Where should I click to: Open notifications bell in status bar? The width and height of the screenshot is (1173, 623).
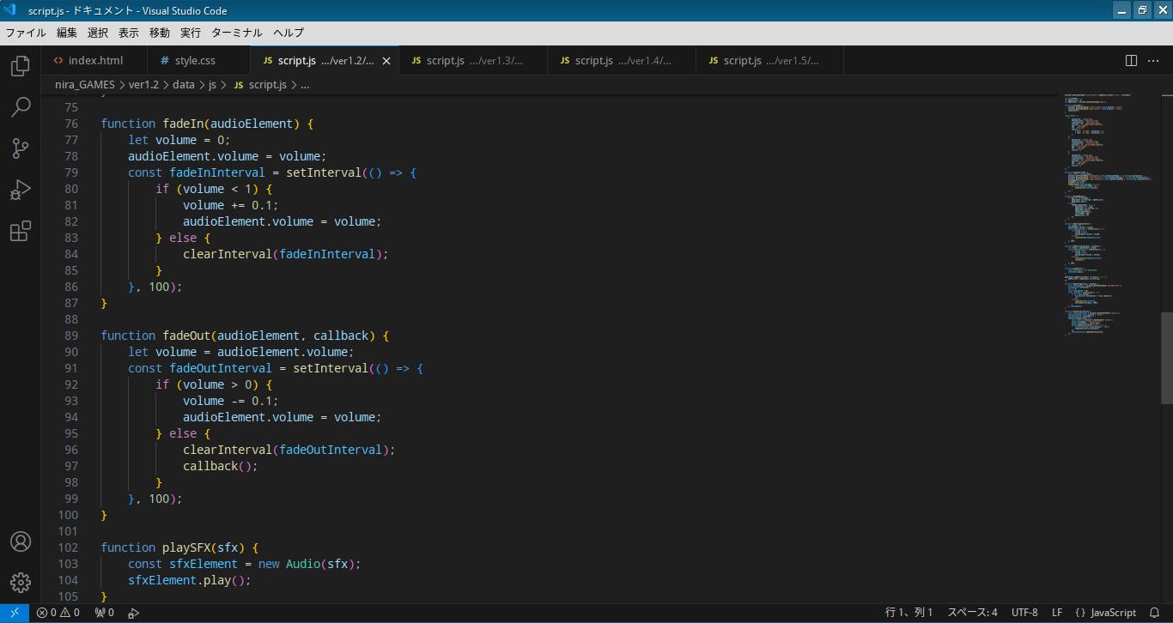[x=1154, y=613]
